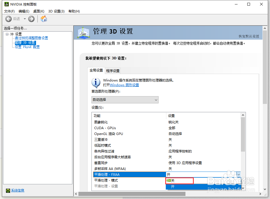Click horizontal scrollbar right arrow
Viewport: 270px width, 199px height.
pyautogui.click(x=260, y=194)
